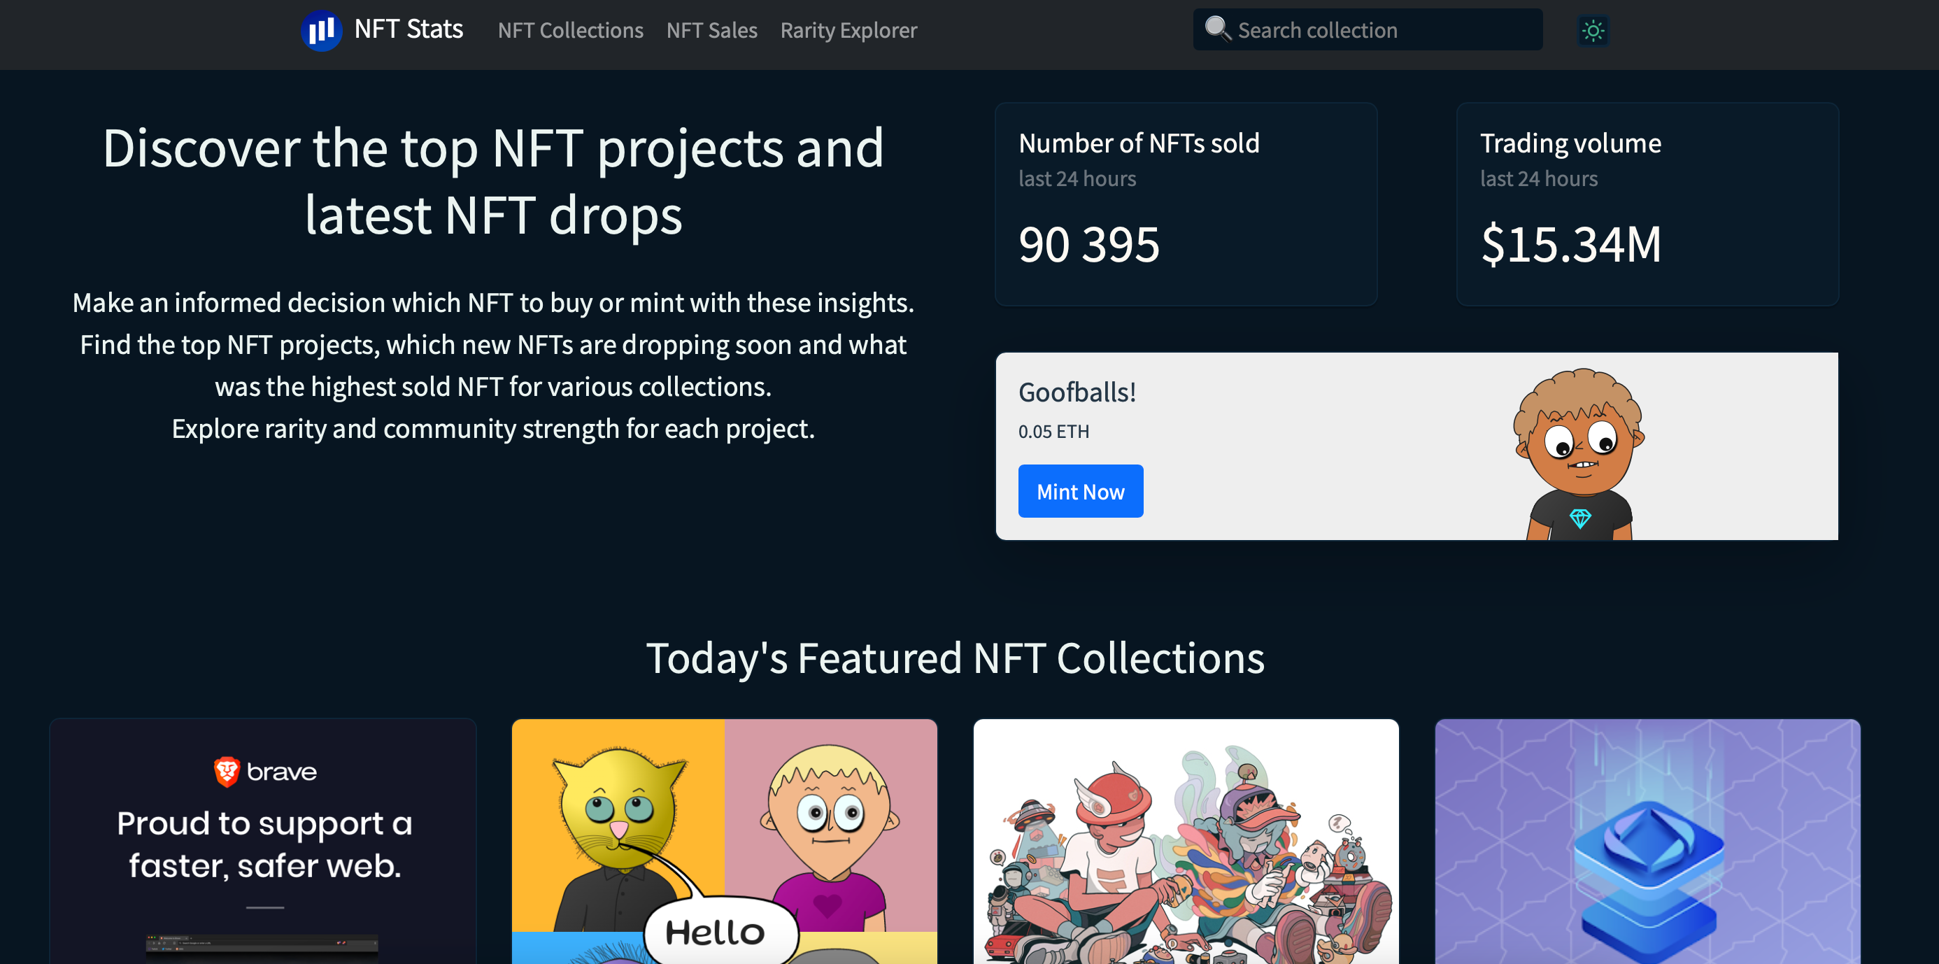Open the NFT Collections menu item
The image size is (1939, 964).
pos(569,31)
